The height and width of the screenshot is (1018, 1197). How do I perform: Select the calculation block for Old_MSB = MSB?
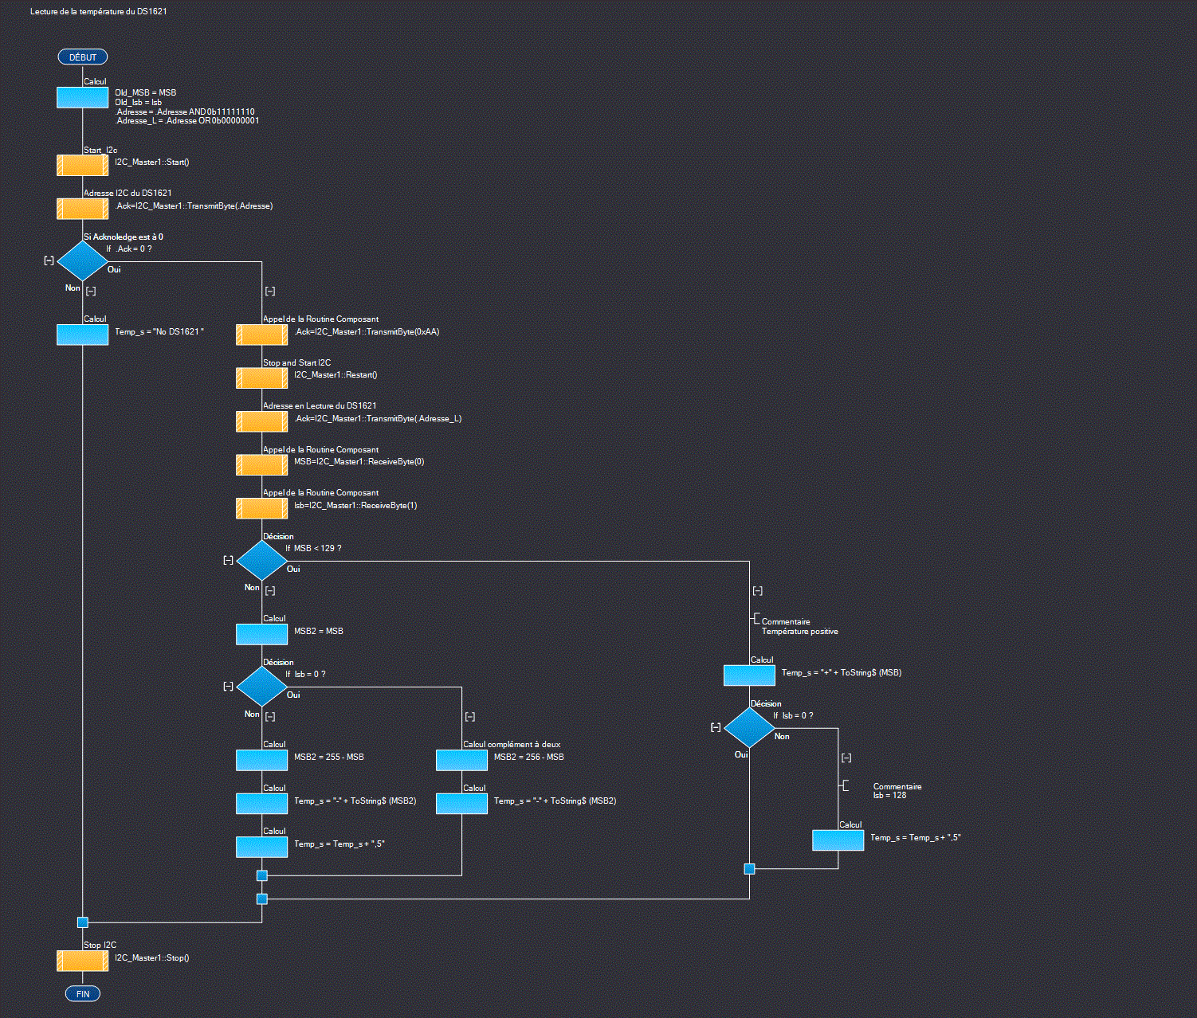coord(83,97)
